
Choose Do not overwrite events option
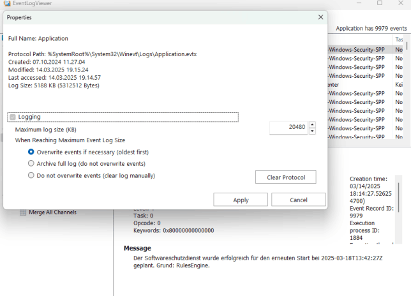(31, 175)
